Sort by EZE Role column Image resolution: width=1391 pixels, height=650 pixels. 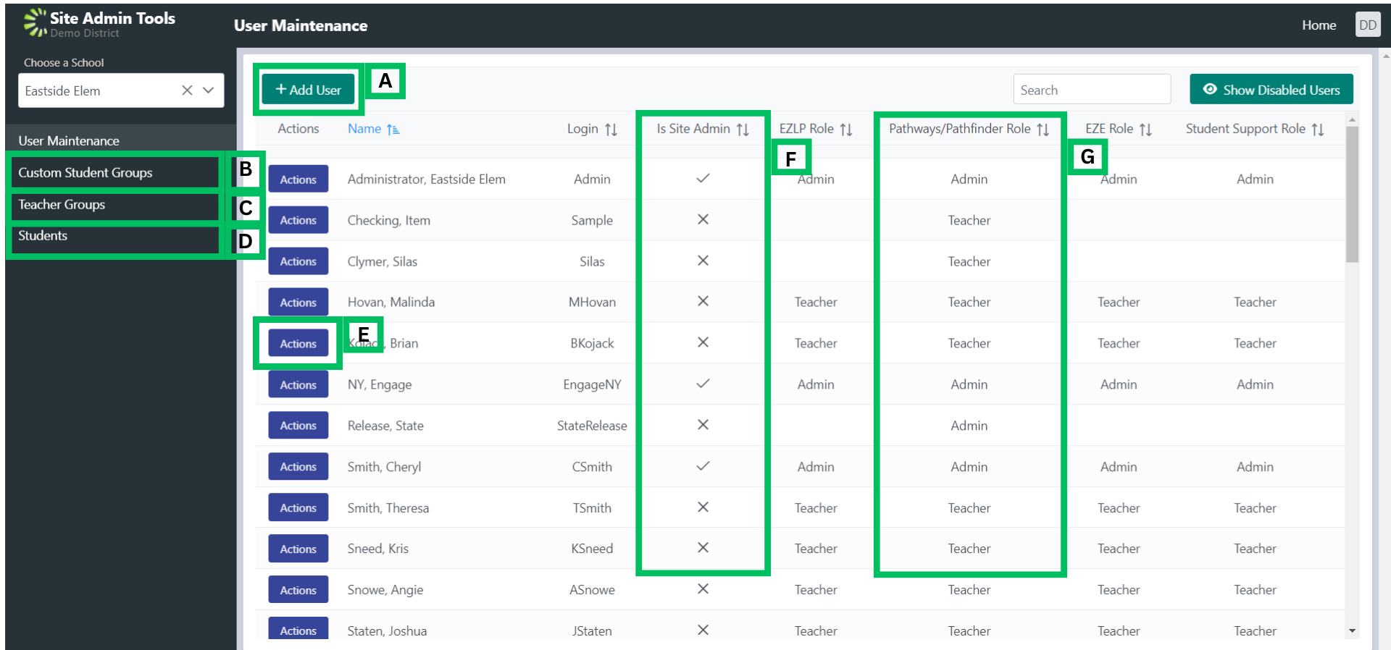[1119, 129]
